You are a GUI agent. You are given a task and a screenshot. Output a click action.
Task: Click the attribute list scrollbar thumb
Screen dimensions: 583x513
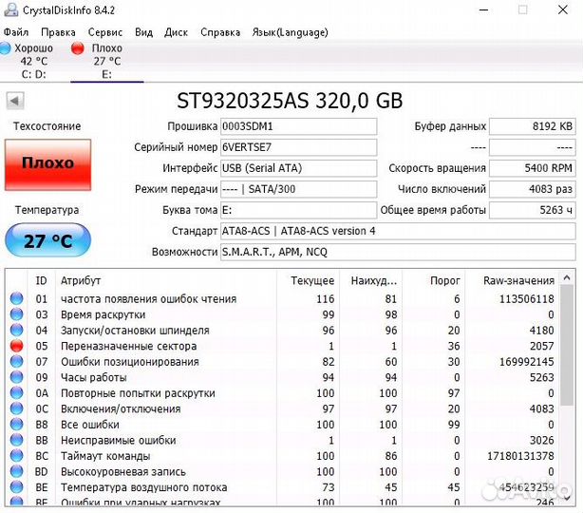(x=567, y=345)
